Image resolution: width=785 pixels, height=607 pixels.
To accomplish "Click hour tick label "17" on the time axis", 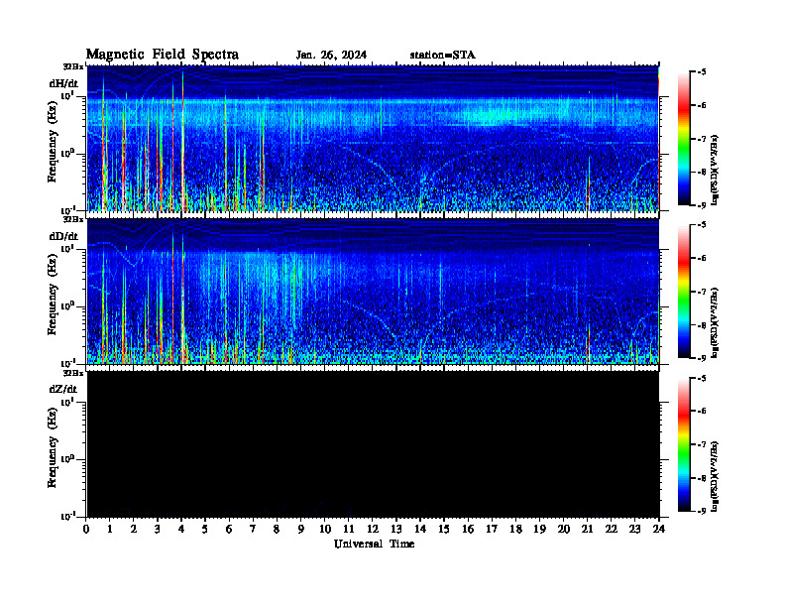I will pos(492,530).
